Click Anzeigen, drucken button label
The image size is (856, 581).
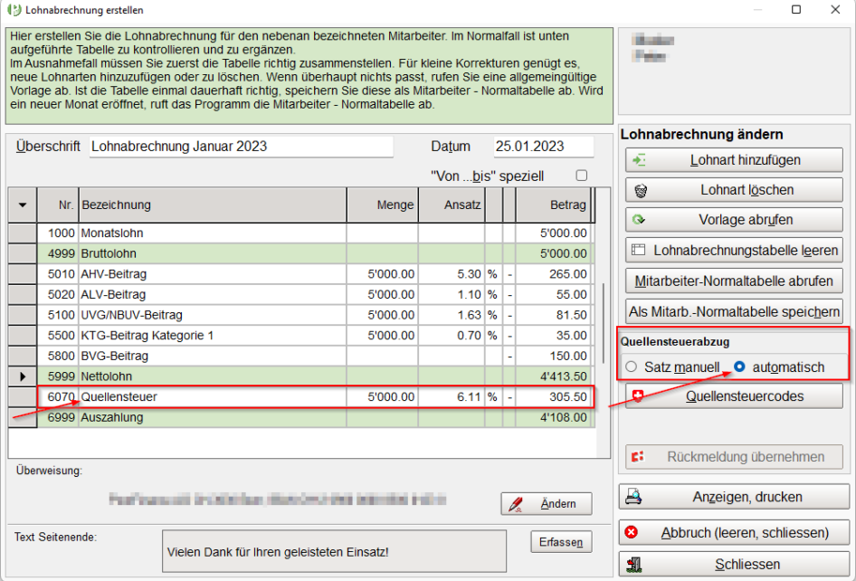[747, 497]
